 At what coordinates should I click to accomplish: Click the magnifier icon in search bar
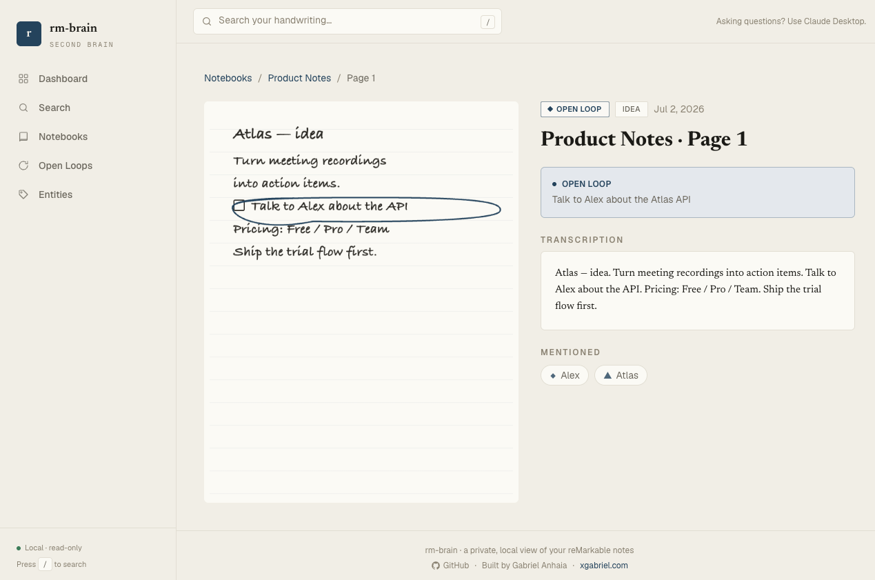click(x=207, y=21)
